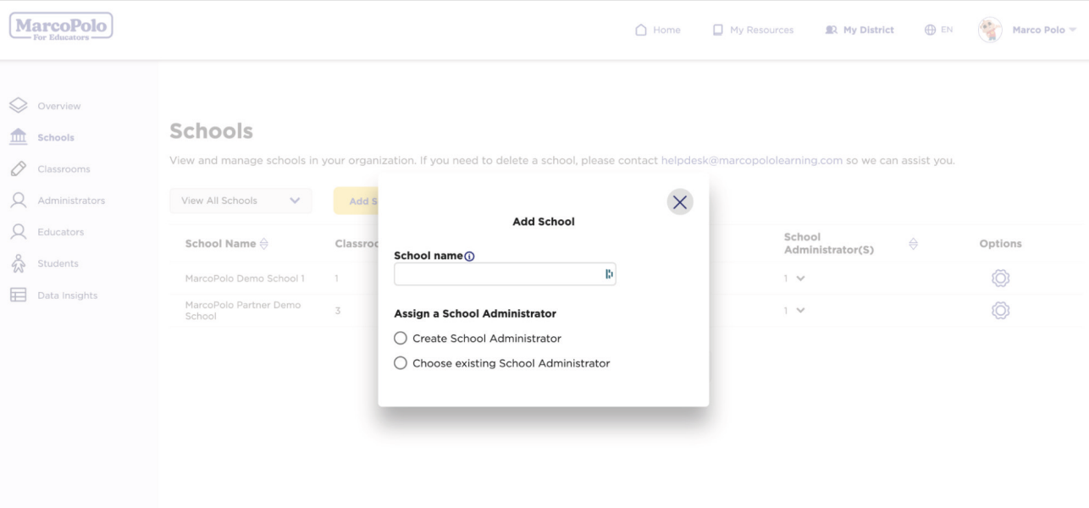
Task: Open options gear for MarcoPolo Demo School 1
Action: [x=1000, y=279]
